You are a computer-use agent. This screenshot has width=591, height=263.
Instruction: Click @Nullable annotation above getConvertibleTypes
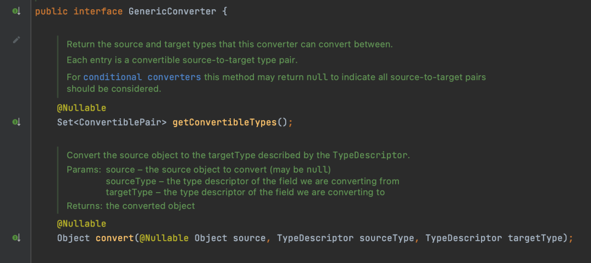tap(82, 108)
